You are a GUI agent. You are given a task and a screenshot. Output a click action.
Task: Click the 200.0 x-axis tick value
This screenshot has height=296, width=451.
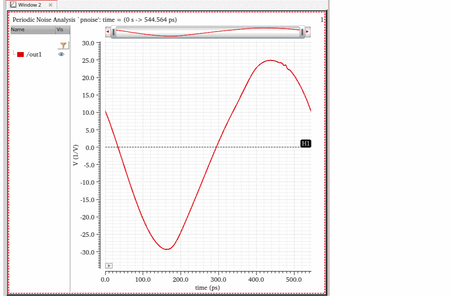181,280
